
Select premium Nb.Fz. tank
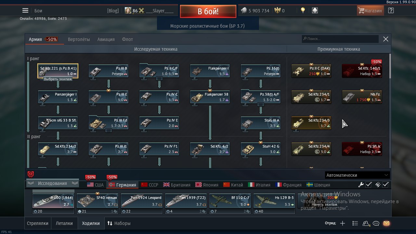tap(362, 97)
